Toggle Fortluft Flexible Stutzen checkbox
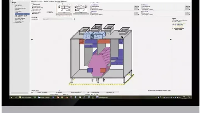This screenshot has height=113, width=201. (142, 13)
